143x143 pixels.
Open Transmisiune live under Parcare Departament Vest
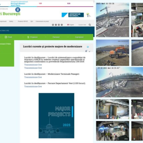pyautogui.click(x=33, y=86)
